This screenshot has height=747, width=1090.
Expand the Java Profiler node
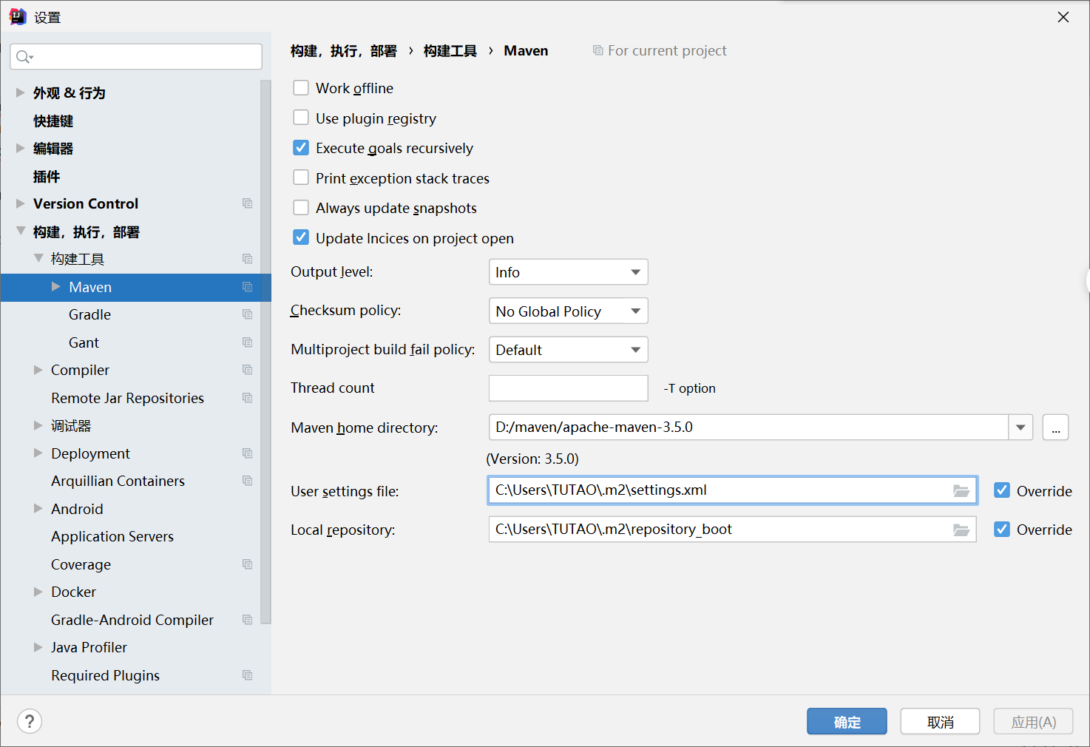[x=38, y=647]
